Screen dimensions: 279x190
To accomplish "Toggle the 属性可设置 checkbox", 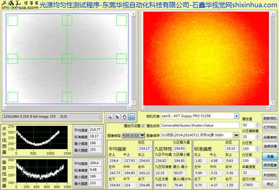I will click(143, 126).
